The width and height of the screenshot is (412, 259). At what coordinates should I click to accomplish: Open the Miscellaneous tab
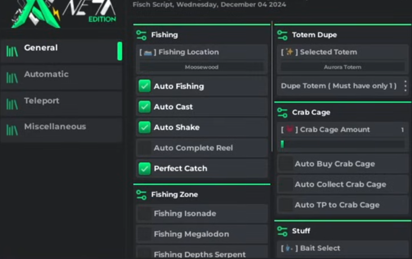pyautogui.click(x=55, y=127)
